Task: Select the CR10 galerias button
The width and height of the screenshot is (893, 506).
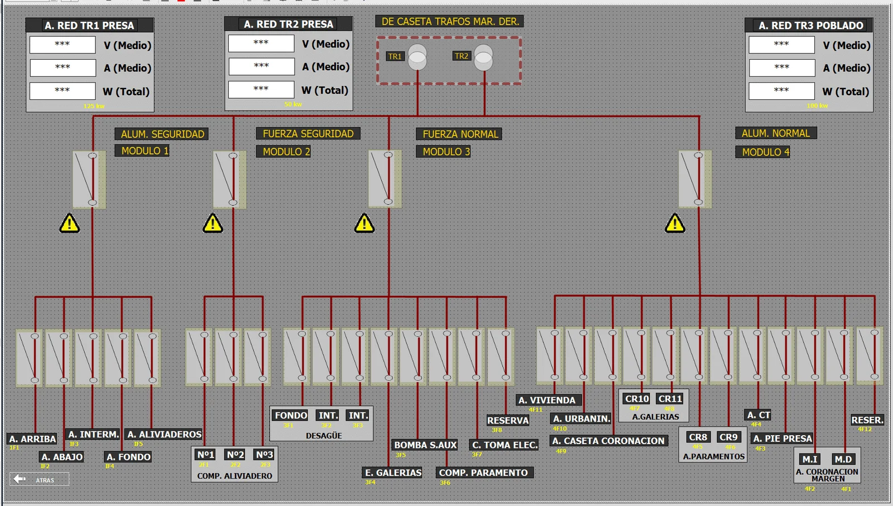Action: pyautogui.click(x=637, y=399)
